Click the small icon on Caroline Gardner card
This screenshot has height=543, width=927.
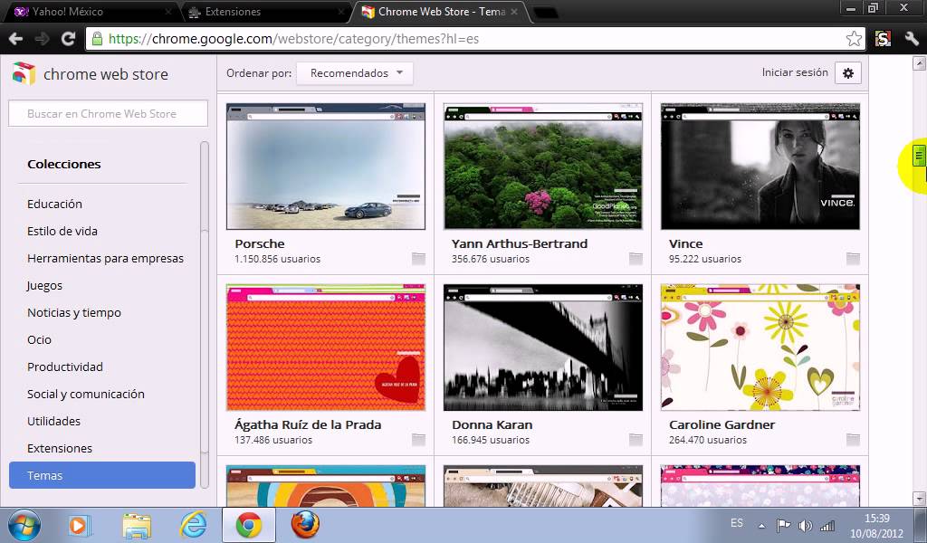pos(853,439)
